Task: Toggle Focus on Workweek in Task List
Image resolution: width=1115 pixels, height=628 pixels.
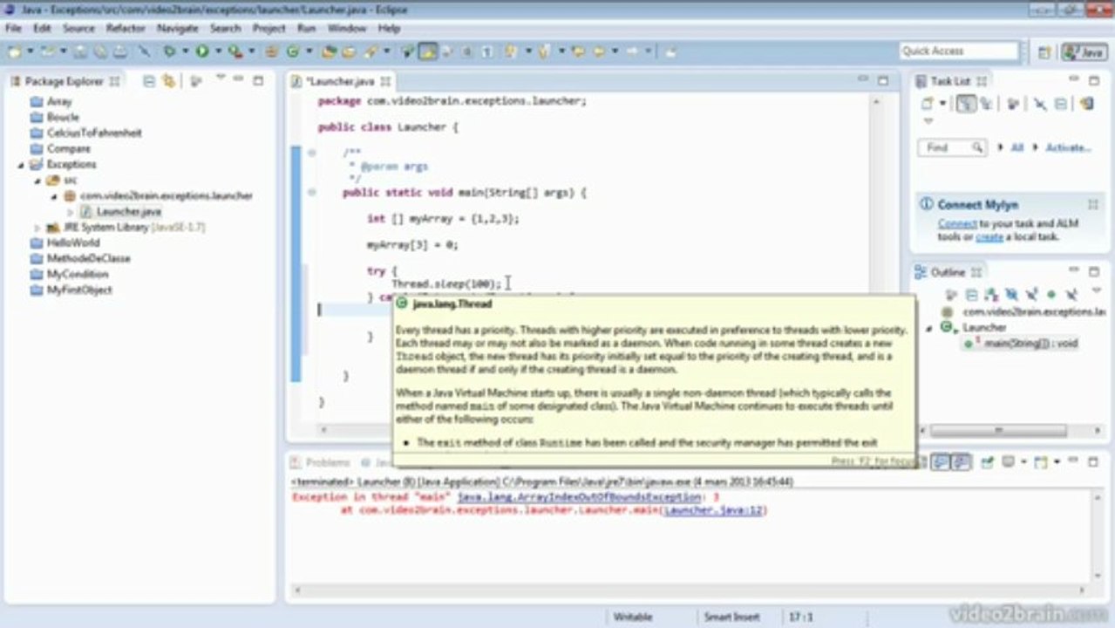Action: point(1013,103)
